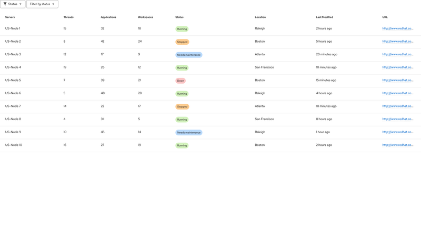
Task: Open the URL link for US-Node 4
Action: point(398,67)
